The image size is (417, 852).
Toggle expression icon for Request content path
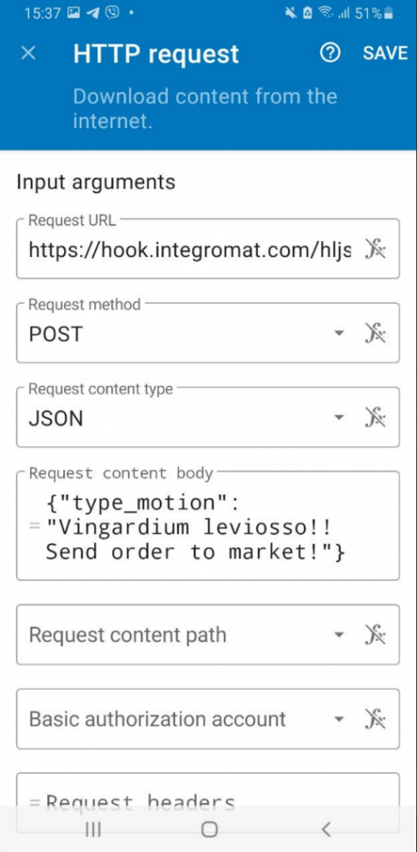(375, 634)
